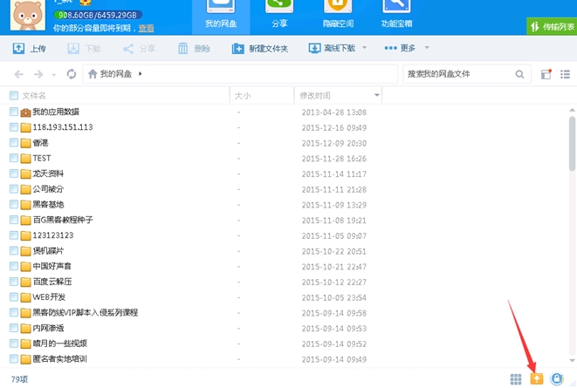This screenshot has height=388, width=577.
Task: Open the 修改时间 sort dropdown arrow
Action: pos(377,95)
